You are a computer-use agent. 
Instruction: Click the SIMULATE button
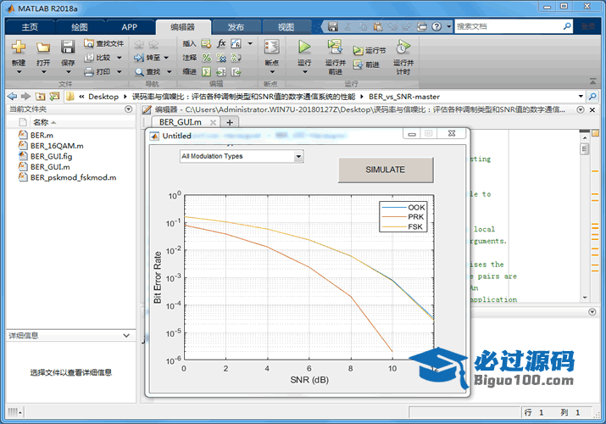tap(386, 170)
